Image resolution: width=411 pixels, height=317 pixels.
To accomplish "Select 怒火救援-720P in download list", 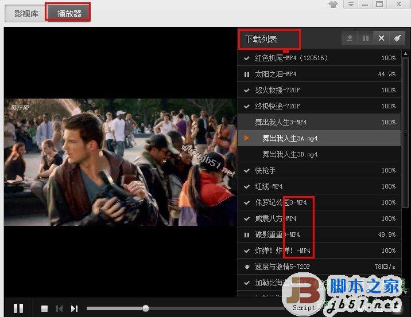I will (x=319, y=90).
